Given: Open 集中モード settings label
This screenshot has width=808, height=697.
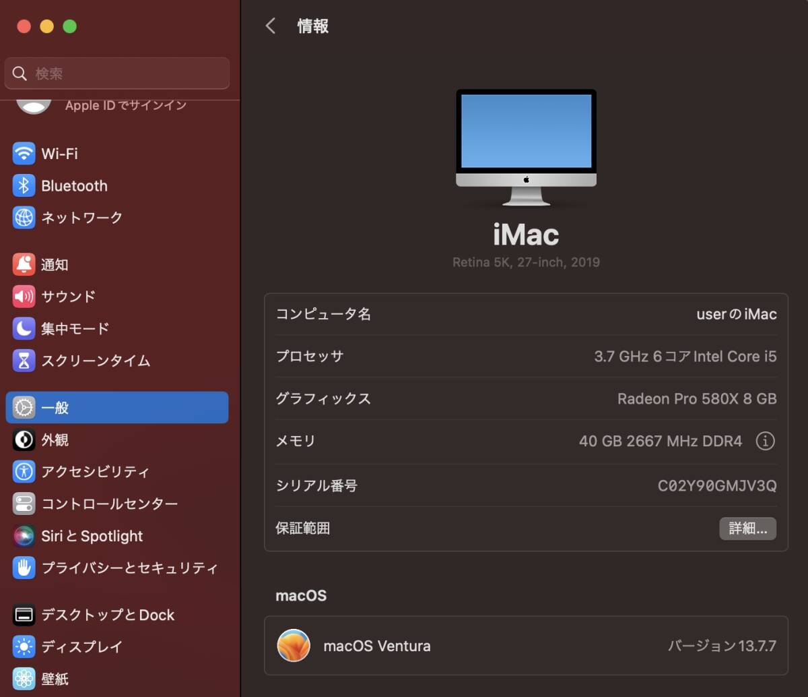Looking at the screenshot, I should tap(75, 329).
